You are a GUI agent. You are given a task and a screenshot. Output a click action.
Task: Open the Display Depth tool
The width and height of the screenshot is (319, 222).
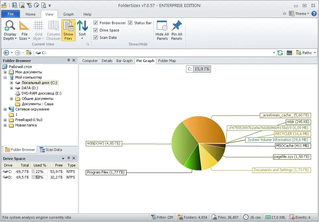(10, 30)
